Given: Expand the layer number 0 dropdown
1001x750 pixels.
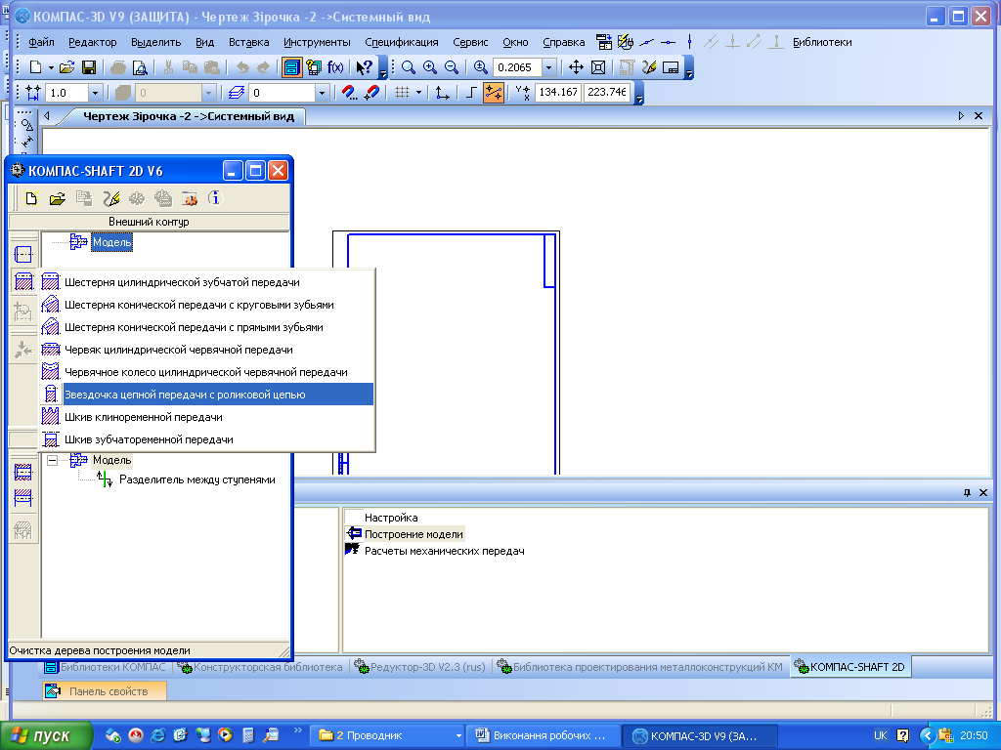Looking at the screenshot, I should point(322,93).
